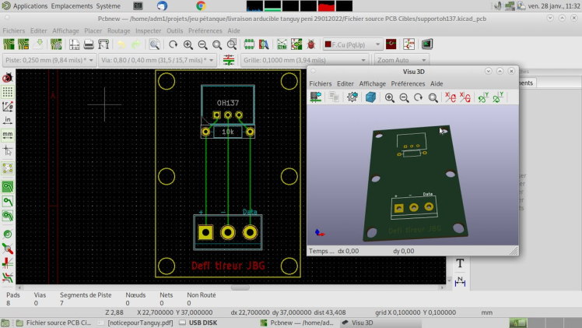Click the DRC ladybug icon
The height and width of the screenshot is (328, 582).
[311, 44]
